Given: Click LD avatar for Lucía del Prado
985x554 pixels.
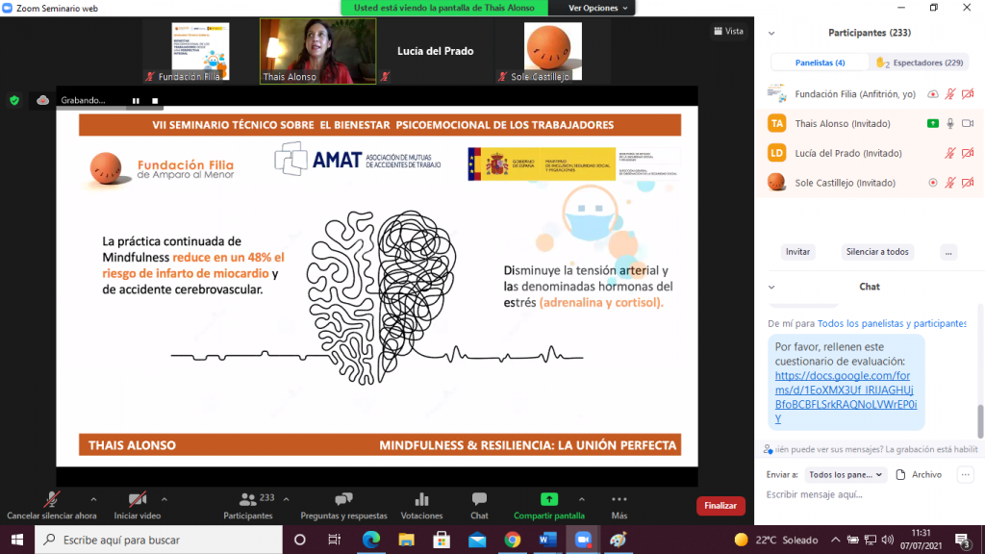Looking at the screenshot, I should tap(777, 153).
